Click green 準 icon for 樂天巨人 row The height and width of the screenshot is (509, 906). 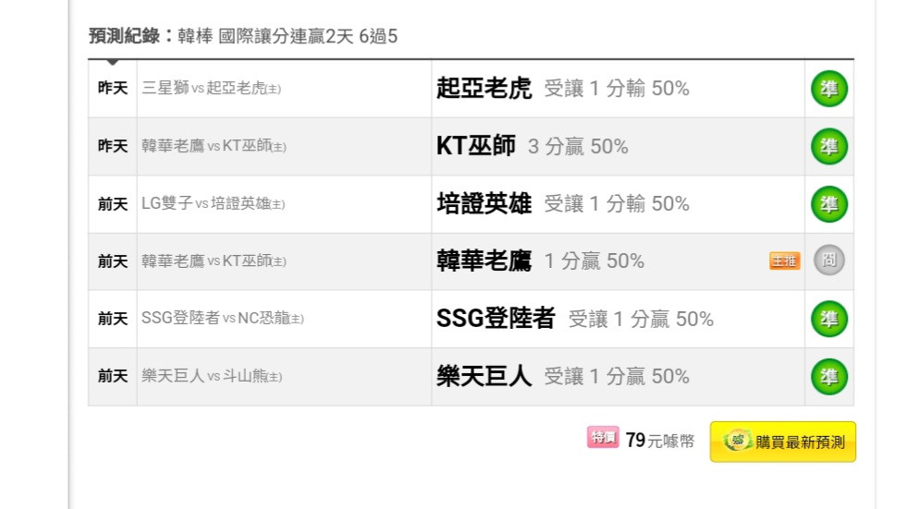(829, 376)
